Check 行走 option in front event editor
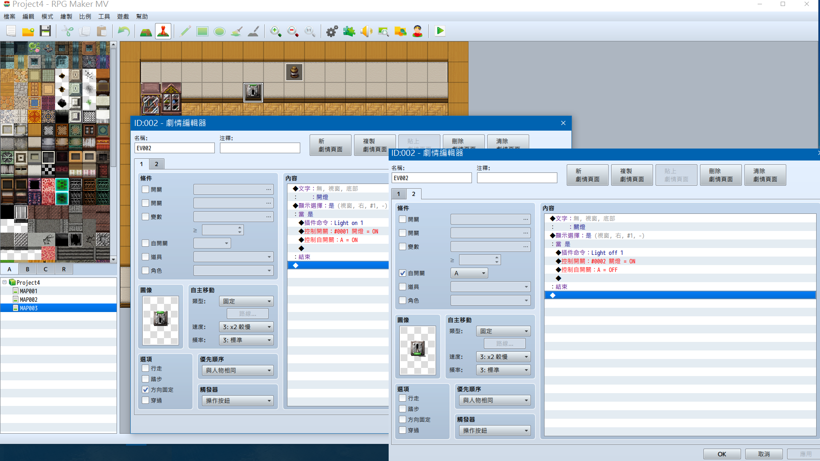Viewport: 820px width, 461px height. (402, 398)
